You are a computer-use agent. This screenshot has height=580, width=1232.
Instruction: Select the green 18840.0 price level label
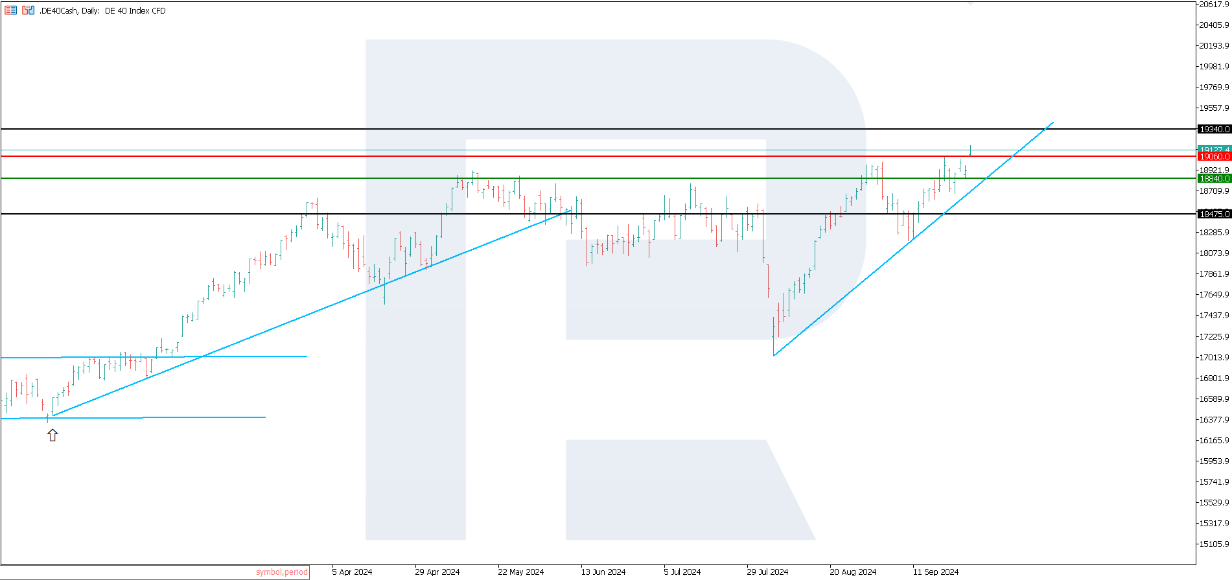[x=1215, y=179]
